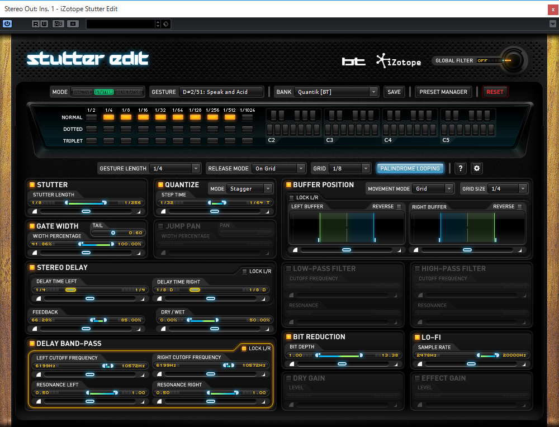The height and width of the screenshot is (427, 559).
Task: Check Lock L/R in Buffer Position
Action: point(291,197)
